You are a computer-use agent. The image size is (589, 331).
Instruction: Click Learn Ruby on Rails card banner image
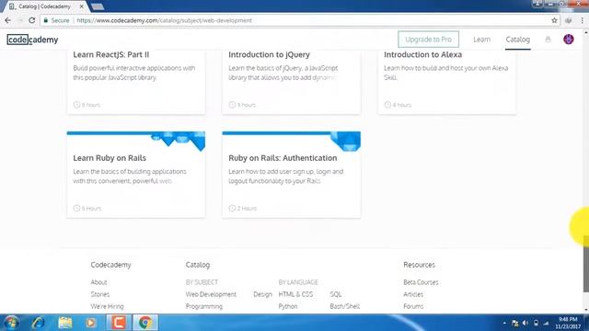(136, 141)
